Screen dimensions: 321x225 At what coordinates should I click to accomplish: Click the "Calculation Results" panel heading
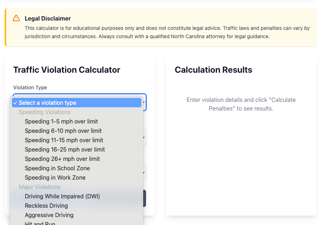tap(213, 70)
